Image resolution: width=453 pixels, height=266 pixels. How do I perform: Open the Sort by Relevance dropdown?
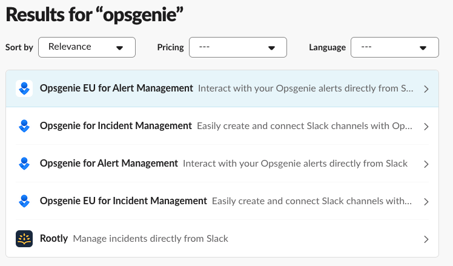coord(87,47)
